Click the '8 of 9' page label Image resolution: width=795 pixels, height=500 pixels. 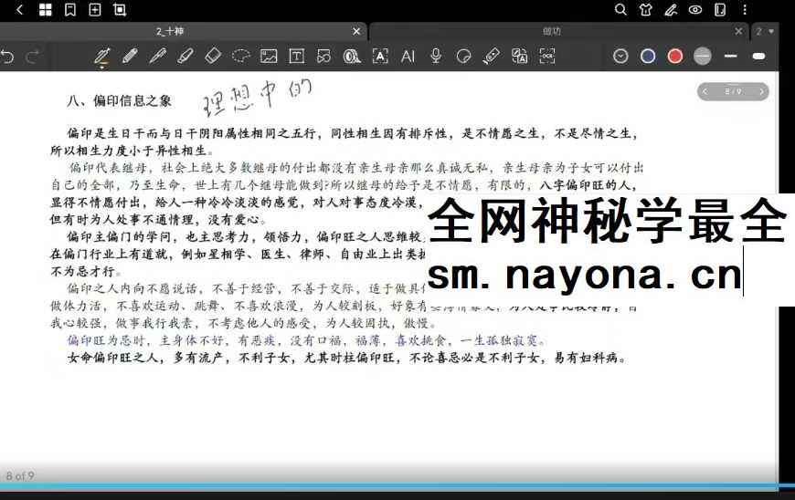tap(20, 476)
